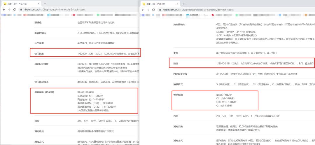This screenshot has height=145, width=315.
Task: Click the Q：约1-5幅/秒 line
Action: pyautogui.click(x=224, y=106)
